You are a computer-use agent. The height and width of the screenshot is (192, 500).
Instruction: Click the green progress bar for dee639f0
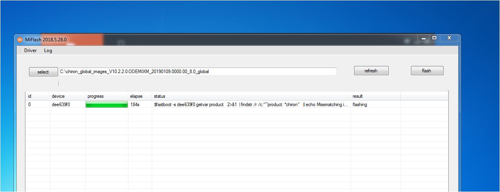tap(107, 105)
